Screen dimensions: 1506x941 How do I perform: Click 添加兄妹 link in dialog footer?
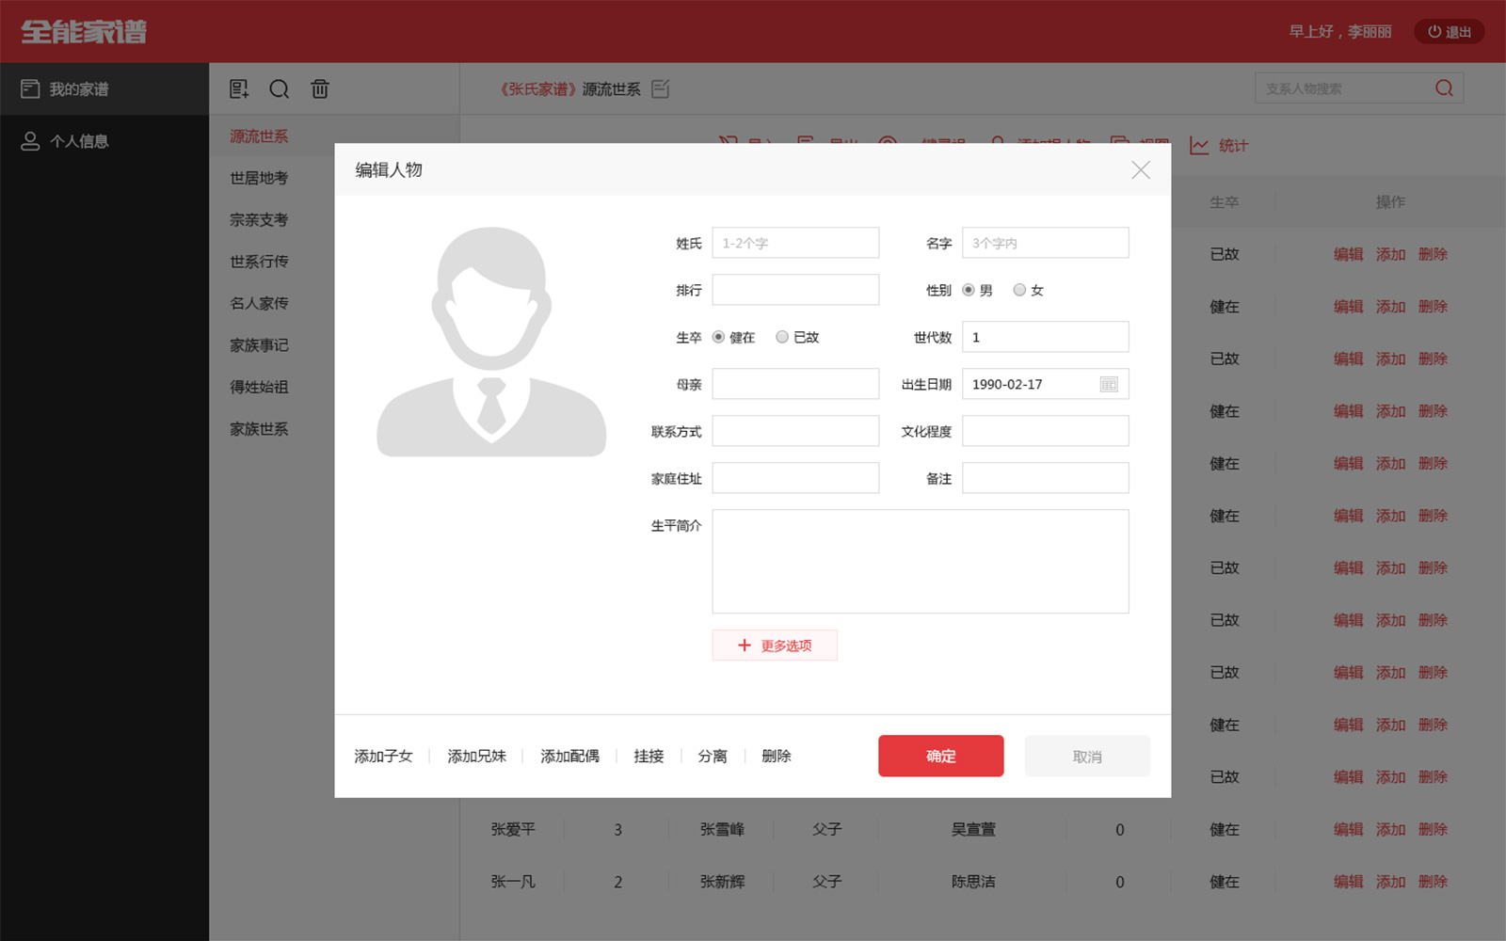[477, 756]
